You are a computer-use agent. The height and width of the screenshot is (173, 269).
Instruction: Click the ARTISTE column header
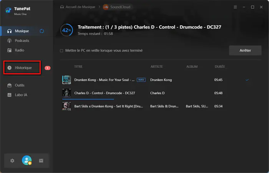157,67
